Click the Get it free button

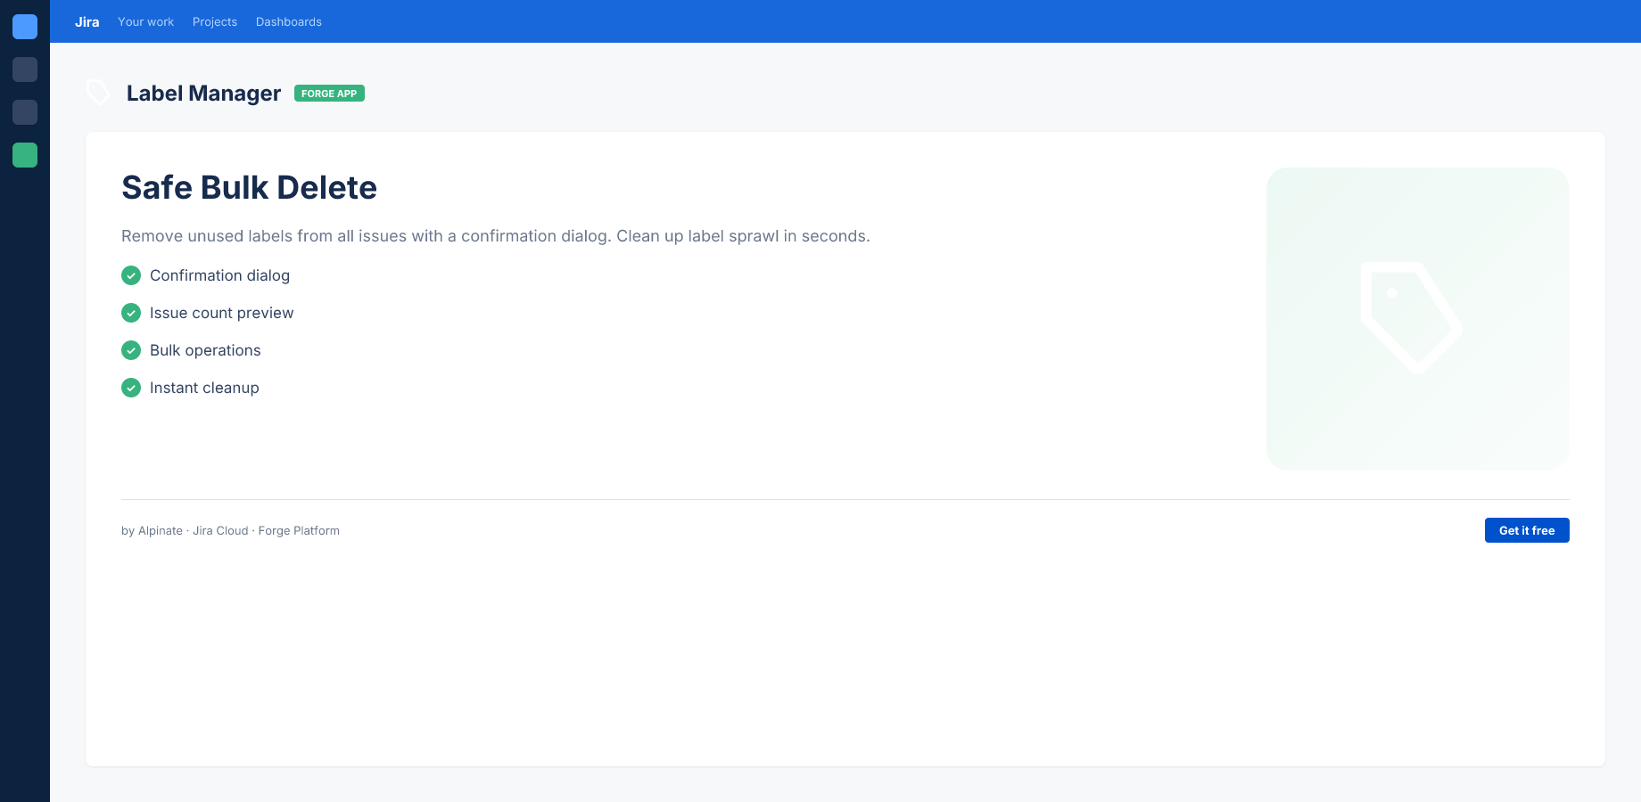click(1527, 530)
